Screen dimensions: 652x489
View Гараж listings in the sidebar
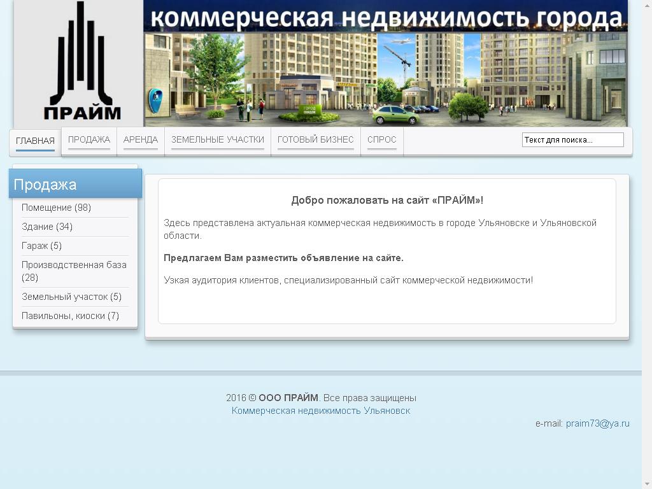[40, 246]
